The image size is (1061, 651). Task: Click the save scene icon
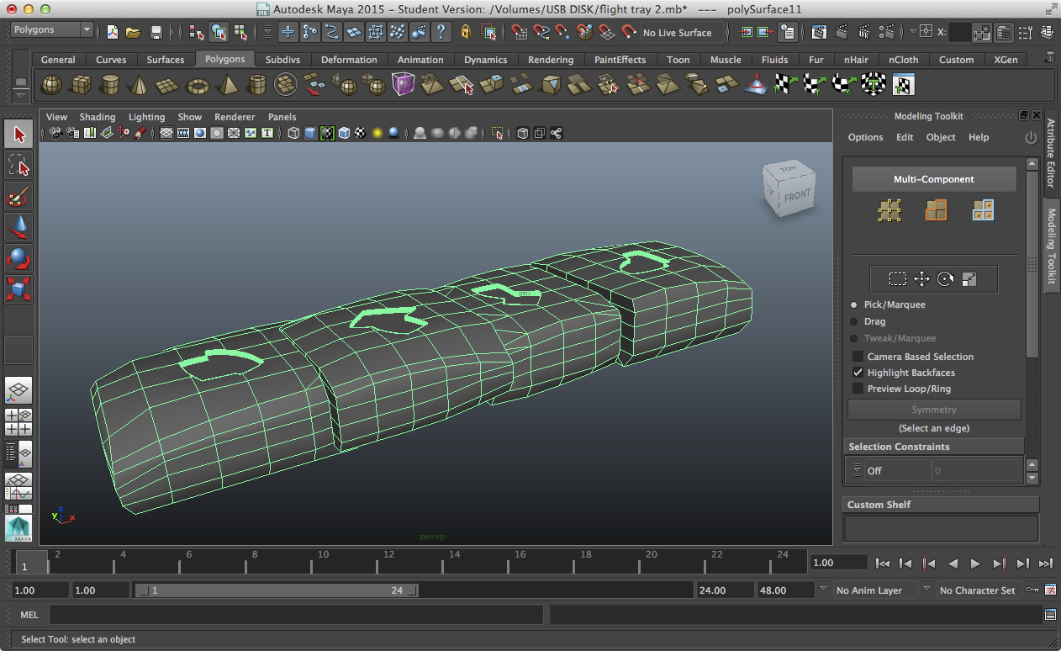[156, 33]
